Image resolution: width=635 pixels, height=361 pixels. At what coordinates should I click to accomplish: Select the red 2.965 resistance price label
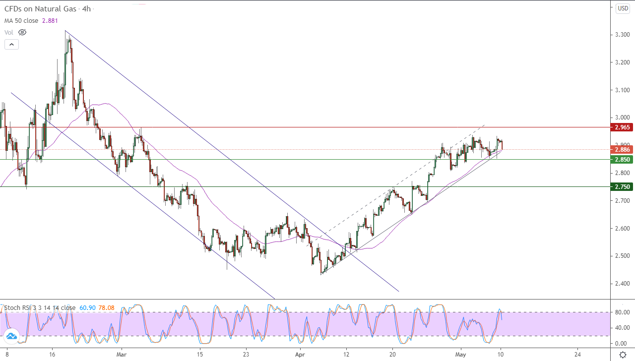click(x=622, y=127)
